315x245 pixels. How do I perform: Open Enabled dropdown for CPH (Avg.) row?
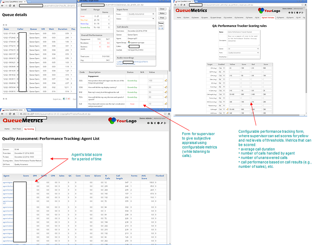pos(222,76)
